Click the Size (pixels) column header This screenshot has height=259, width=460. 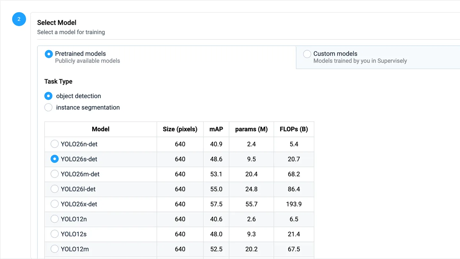click(180, 129)
